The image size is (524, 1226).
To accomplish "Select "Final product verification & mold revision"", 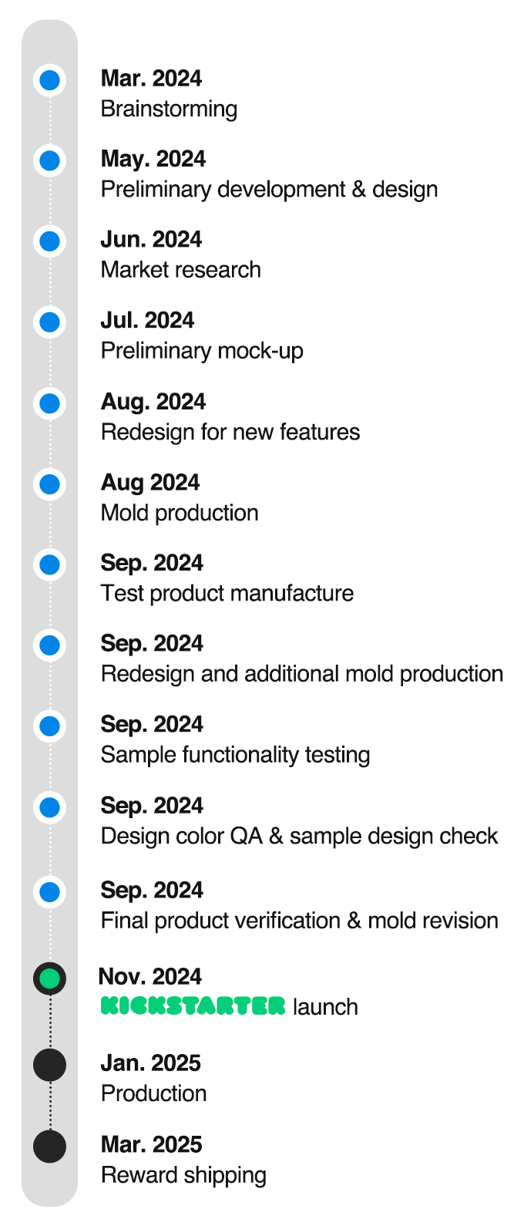I will [x=299, y=921].
